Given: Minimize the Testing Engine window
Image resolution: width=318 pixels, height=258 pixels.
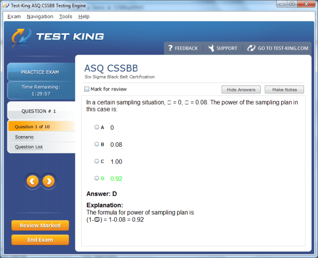Looking at the screenshot, I should (282, 4).
